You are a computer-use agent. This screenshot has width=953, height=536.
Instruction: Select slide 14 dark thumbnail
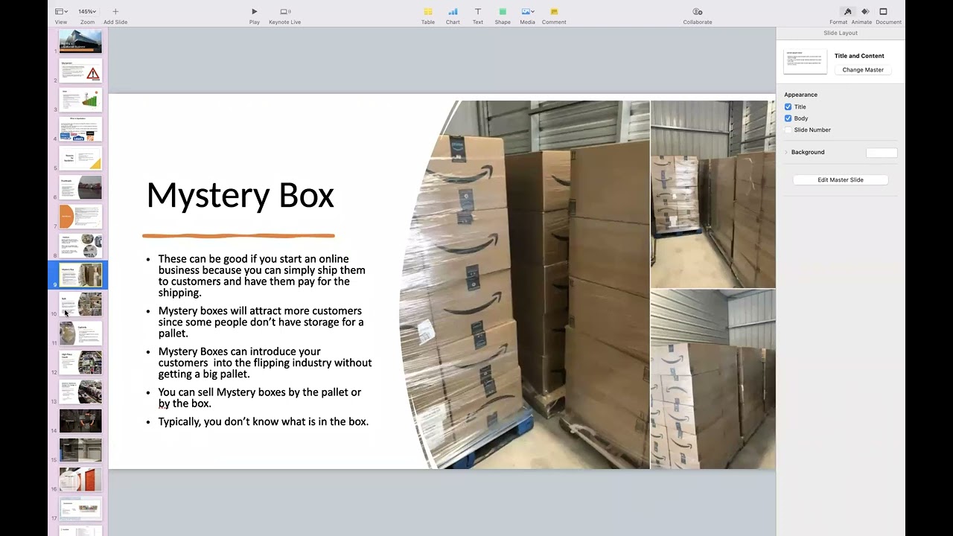[80, 421]
